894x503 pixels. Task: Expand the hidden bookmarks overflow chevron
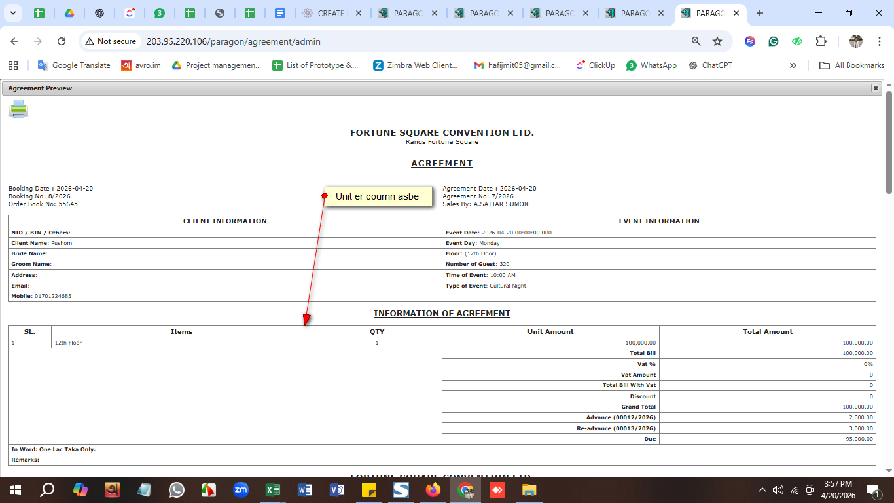tap(793, 65)
